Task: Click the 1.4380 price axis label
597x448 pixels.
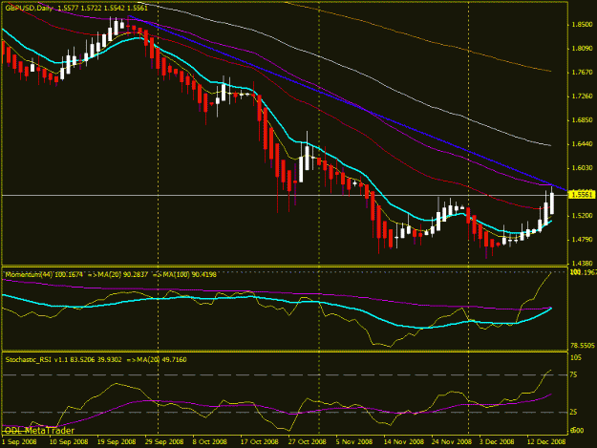Action: pyautogui.click(x=582, y=264)
